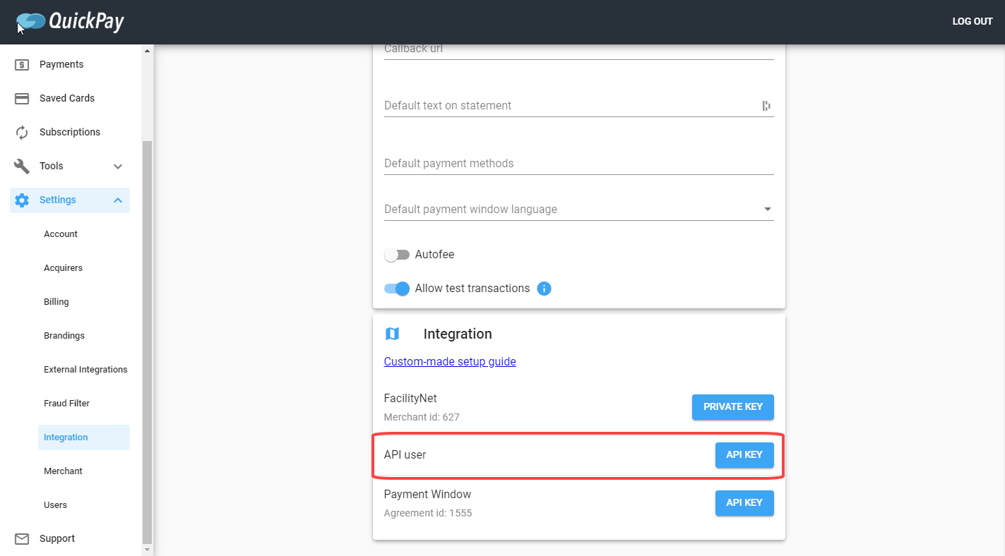
Task: Click the Support envelope icon
Action: pyautogui.click(x=22, y=538)
